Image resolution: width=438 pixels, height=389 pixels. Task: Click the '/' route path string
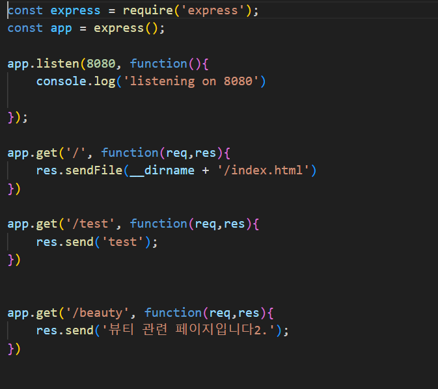tap(75, 153)
